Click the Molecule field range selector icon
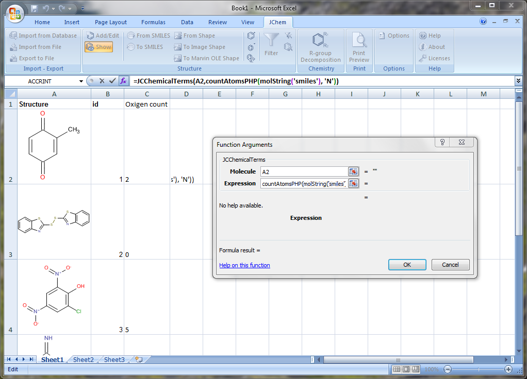Image resolution: width=527 pixels, height=379 pixels. 353,171
